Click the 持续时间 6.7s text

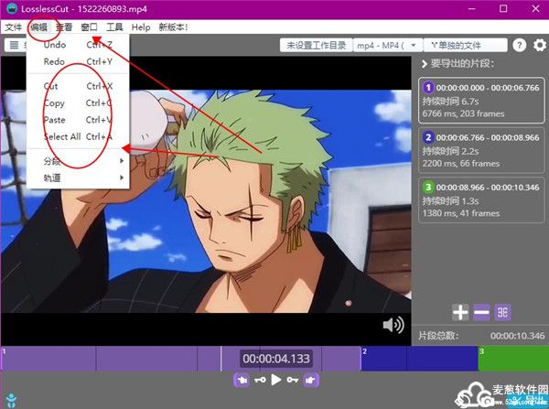pyautogui.click(x=450, y=102)
